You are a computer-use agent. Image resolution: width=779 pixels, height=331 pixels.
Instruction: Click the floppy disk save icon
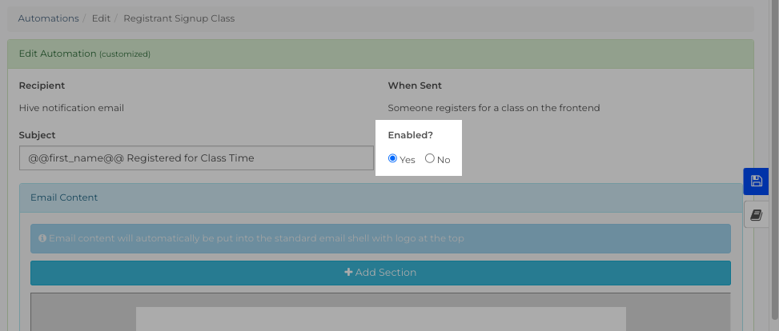[x=756, y=181]
